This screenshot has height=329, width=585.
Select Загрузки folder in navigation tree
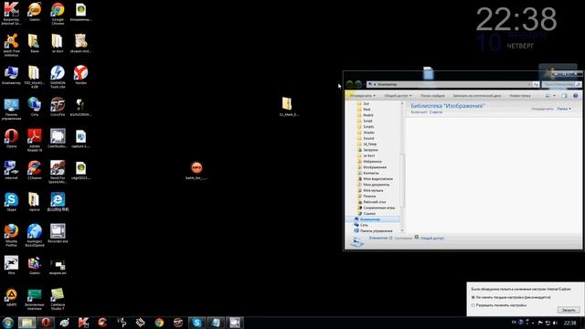click(x=367, y=150)
